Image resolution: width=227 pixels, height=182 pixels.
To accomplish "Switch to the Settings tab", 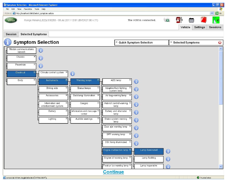I will point(199,27).
